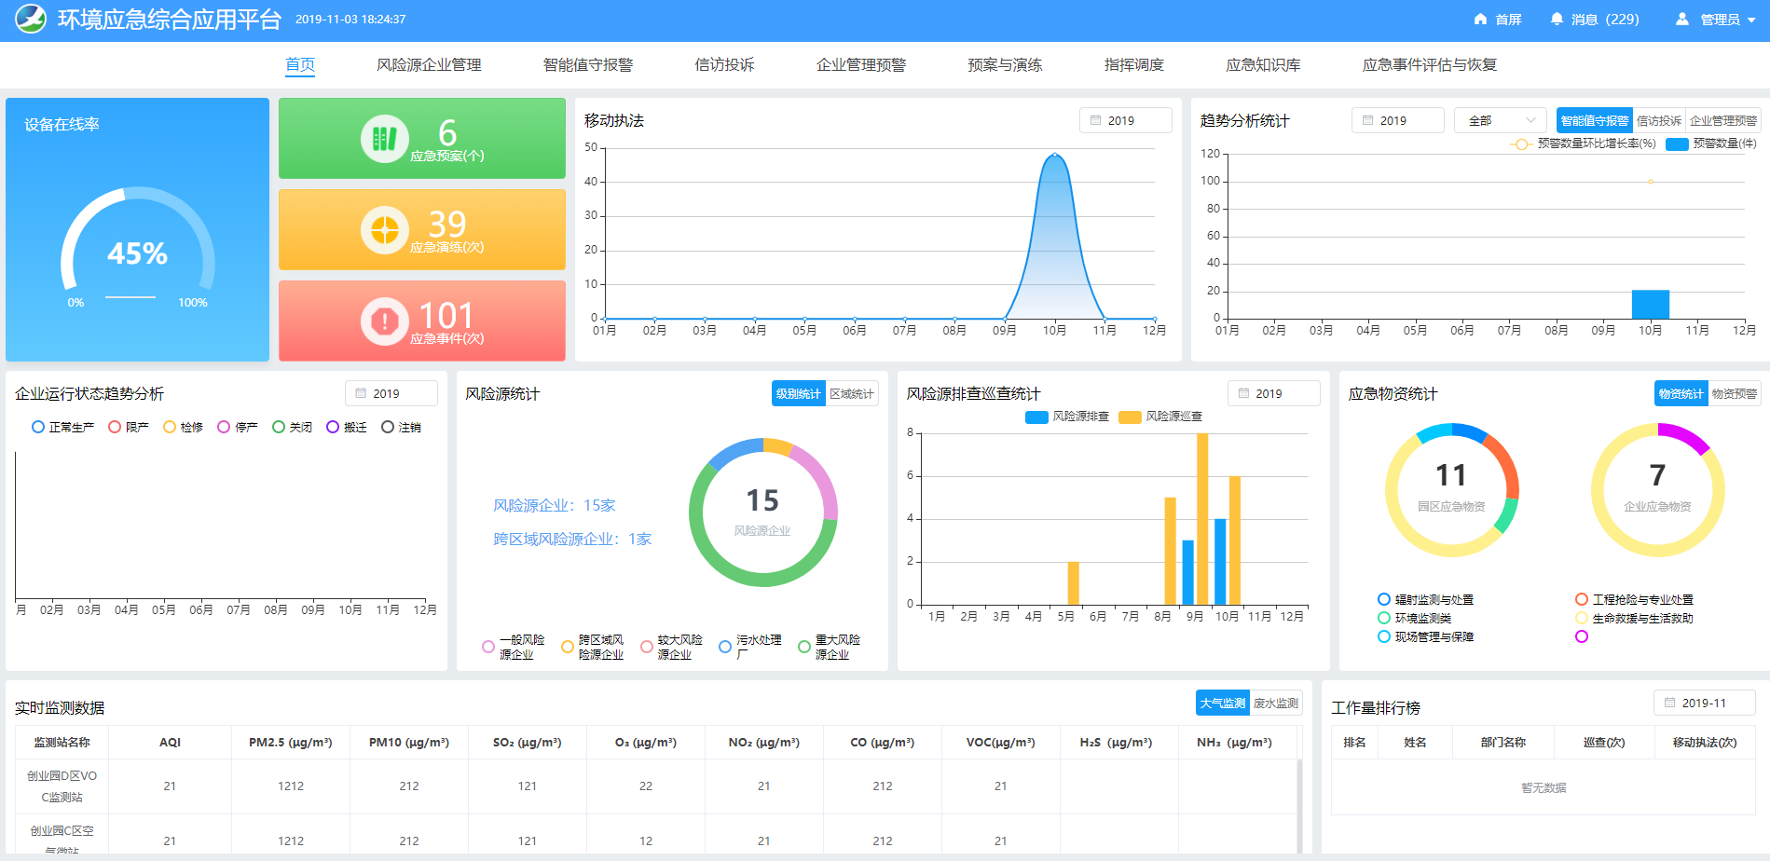The width and height of the screenshot is (1770, 861).
Task: Toggle 跨区域风险源企业 legend item
Action: click(x=593, y=647)
